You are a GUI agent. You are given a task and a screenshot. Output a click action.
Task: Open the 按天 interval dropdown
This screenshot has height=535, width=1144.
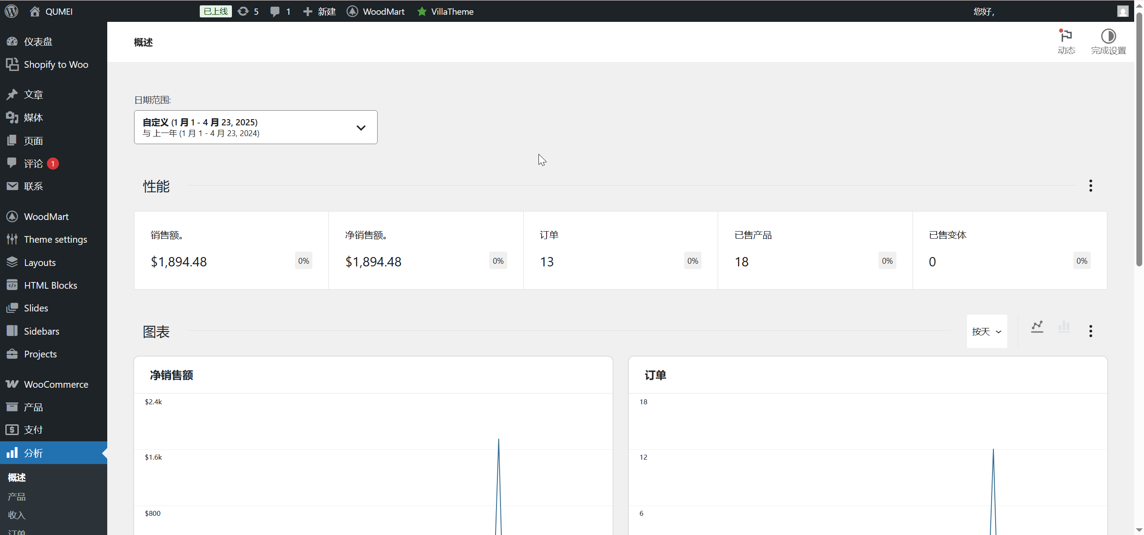coord(987,332)
